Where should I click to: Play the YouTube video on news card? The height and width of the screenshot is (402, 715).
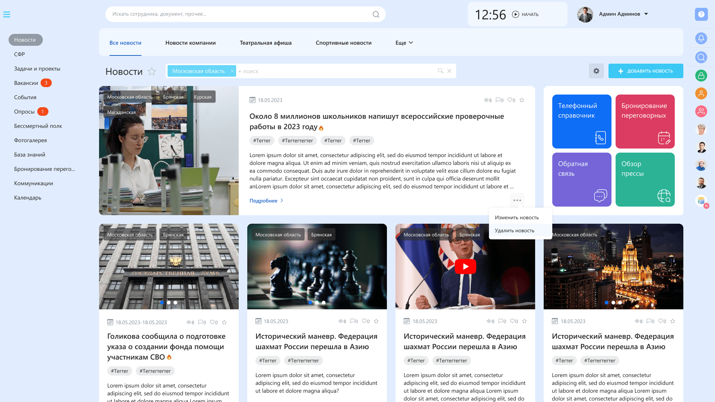click(465, 267)
